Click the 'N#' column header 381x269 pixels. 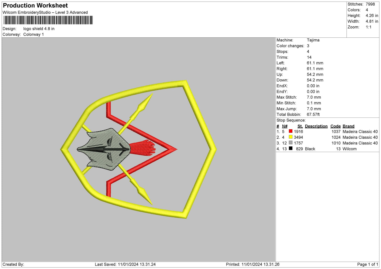pos(285,126)
